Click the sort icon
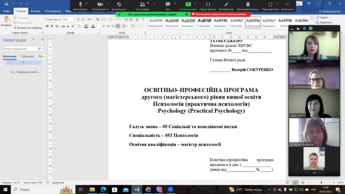The image size is (345, 194). click(x=138, y=20)
